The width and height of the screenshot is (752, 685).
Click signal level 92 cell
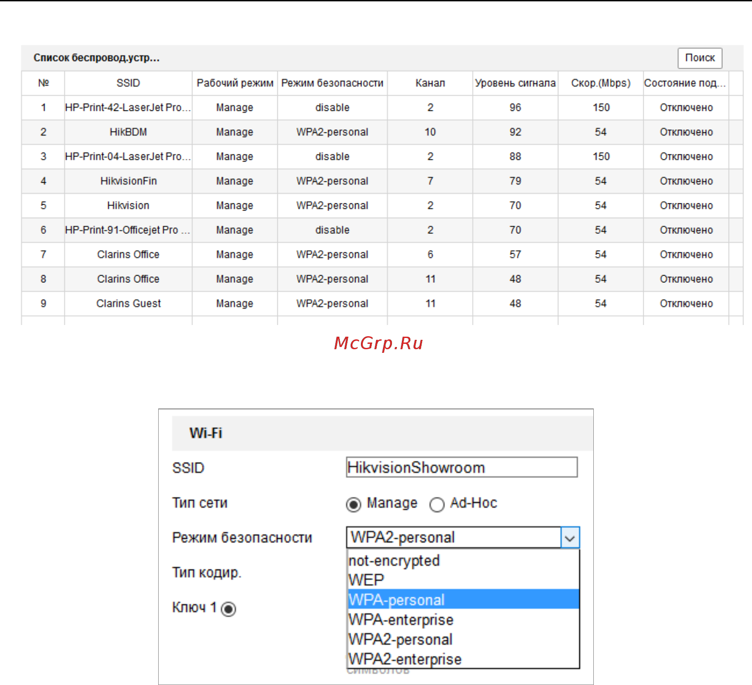[515, 132]
